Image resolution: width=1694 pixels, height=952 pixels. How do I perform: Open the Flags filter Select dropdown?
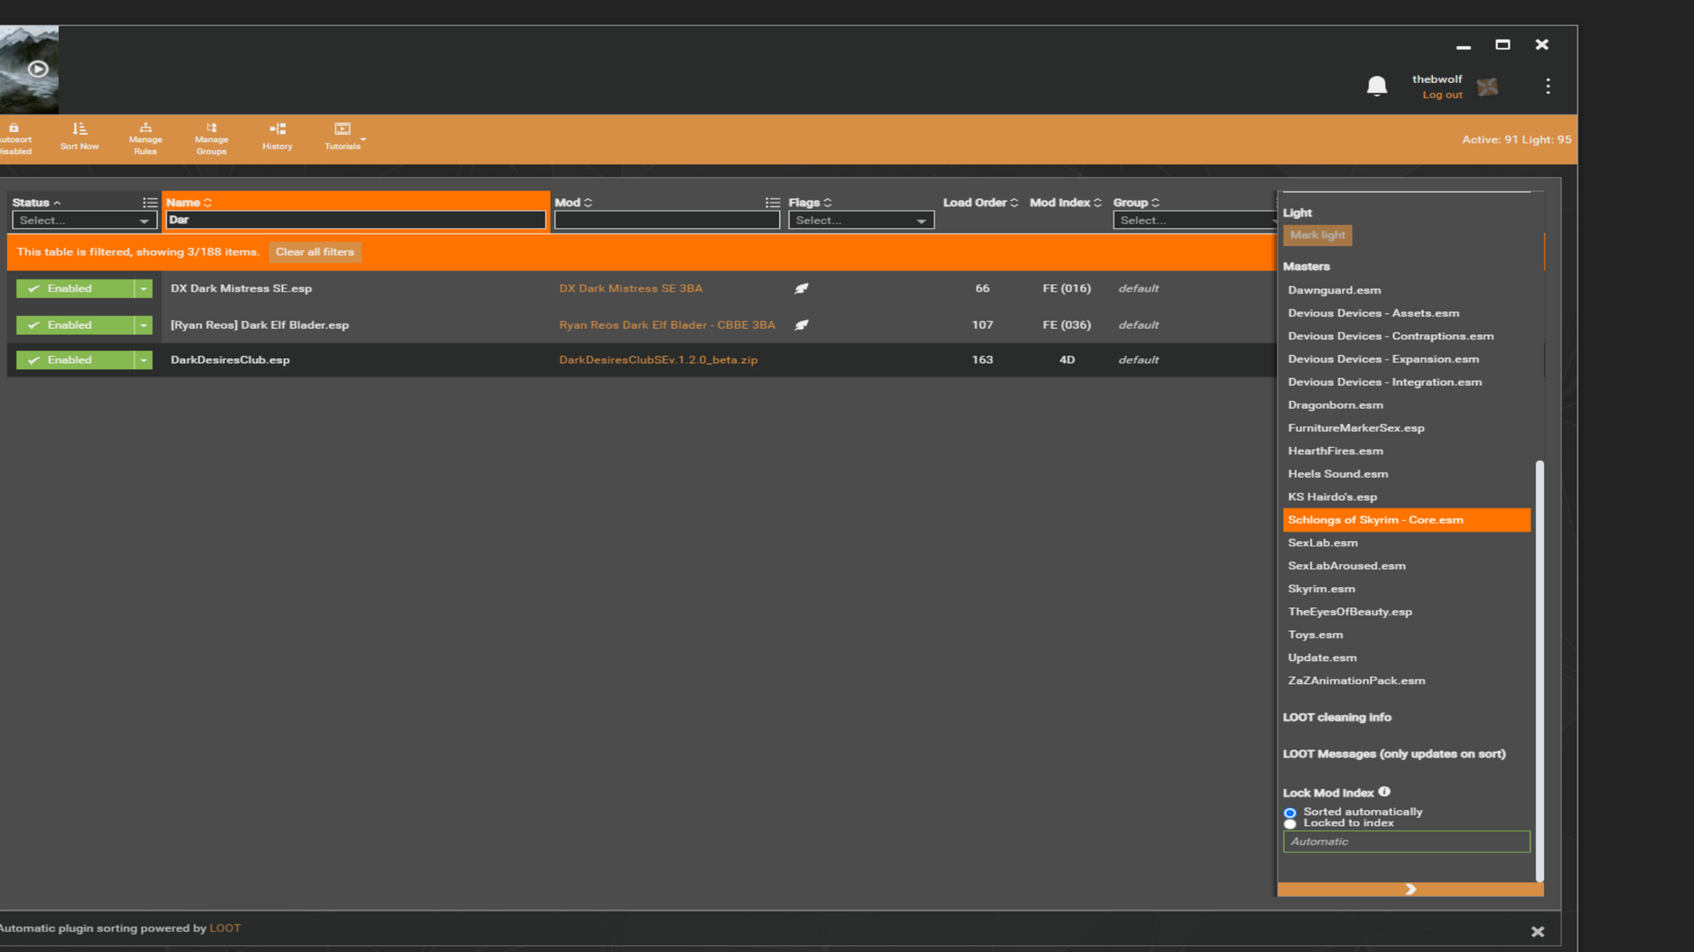[x=861, y=220]
